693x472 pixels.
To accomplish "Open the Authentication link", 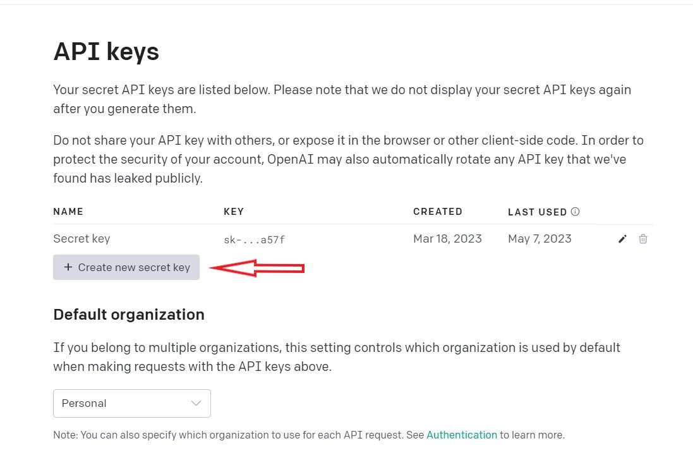I will [x=462, y=435].
